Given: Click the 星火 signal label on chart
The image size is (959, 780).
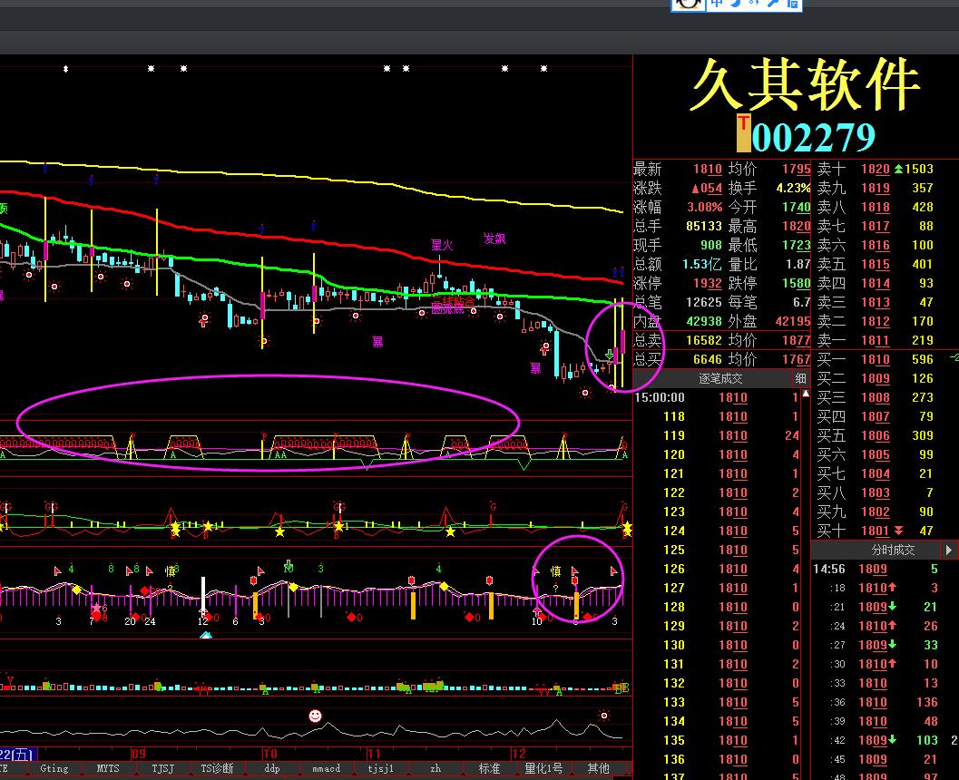Looking at the screenshot, I should [x=442, y=245].
